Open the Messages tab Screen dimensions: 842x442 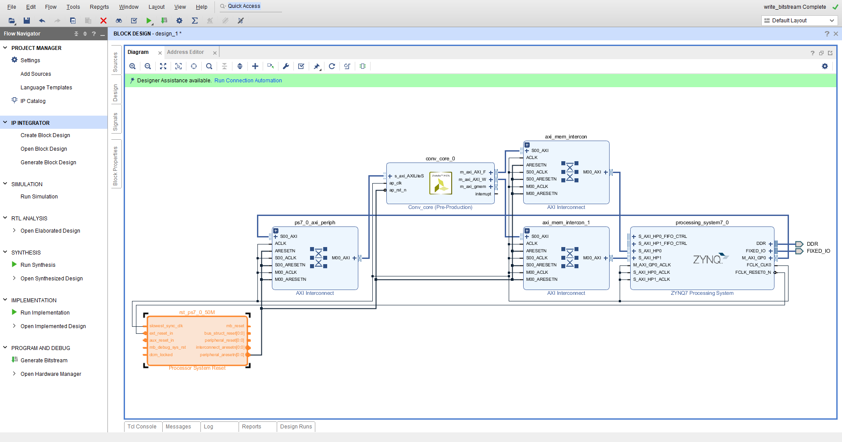(178, 427)
